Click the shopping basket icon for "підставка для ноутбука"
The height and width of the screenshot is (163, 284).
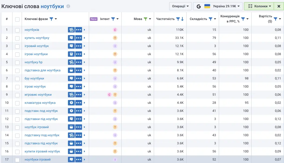(x=71, y=70)
